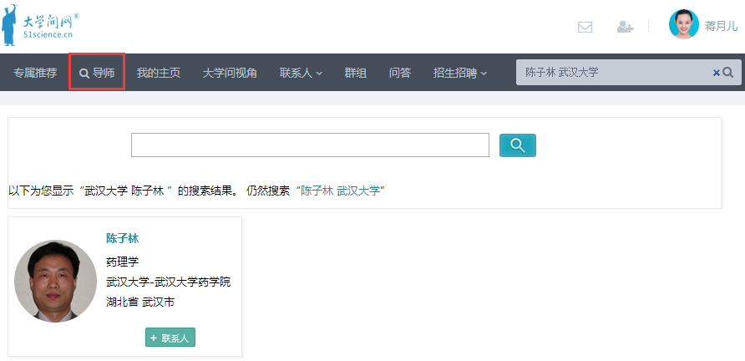
Task: Open 大学问视角 nav item
Action: click(230, 73)
